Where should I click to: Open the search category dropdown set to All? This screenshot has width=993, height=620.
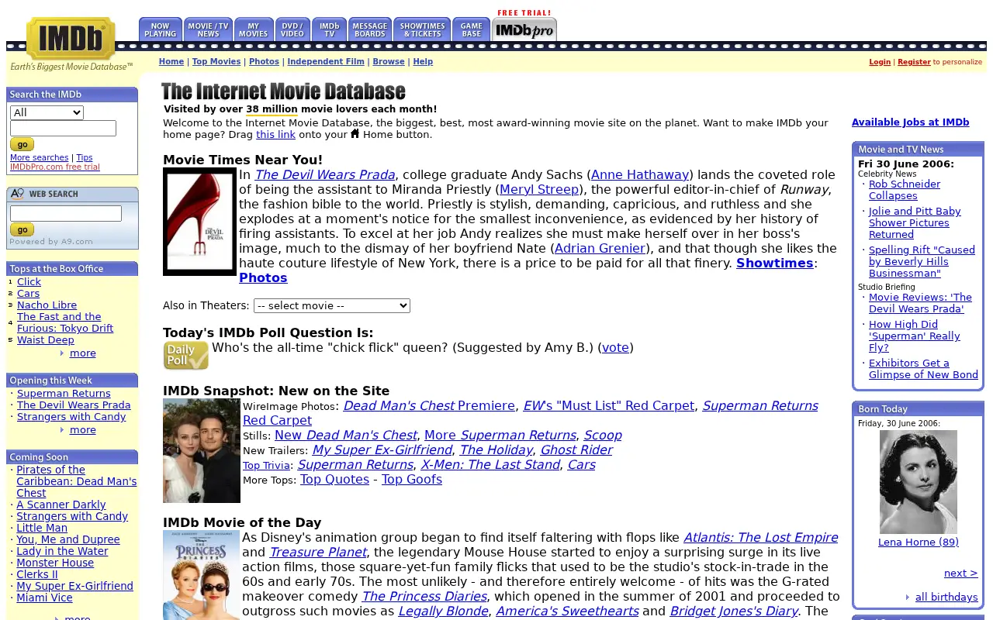[x=47, y=112]
